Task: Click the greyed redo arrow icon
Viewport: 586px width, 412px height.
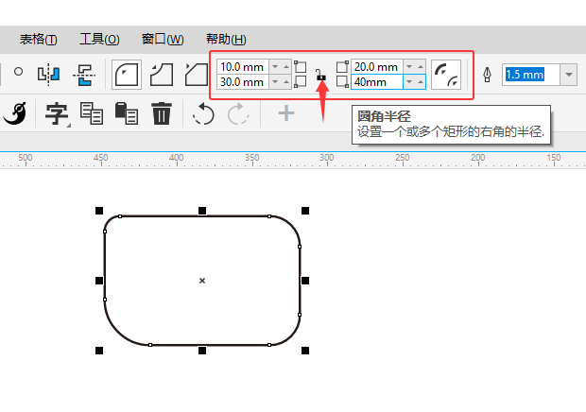Action: [238, 114]
